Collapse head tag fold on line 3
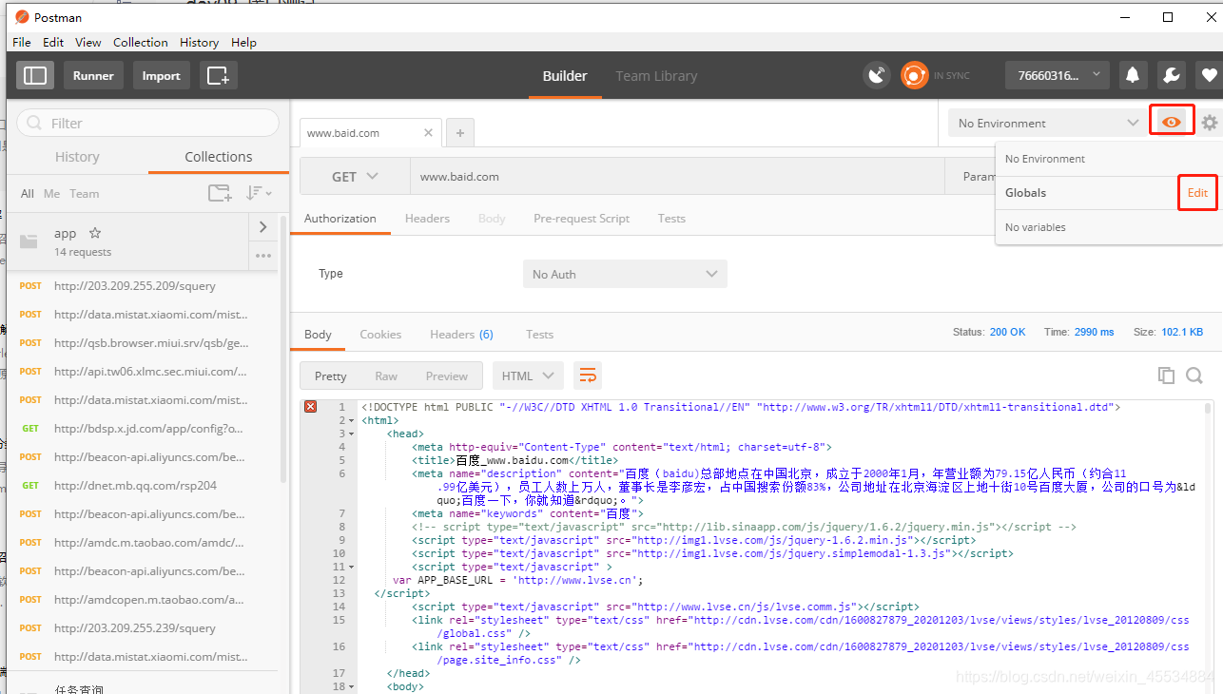Viewport: 1223px width, 694px height. [351, 434]
